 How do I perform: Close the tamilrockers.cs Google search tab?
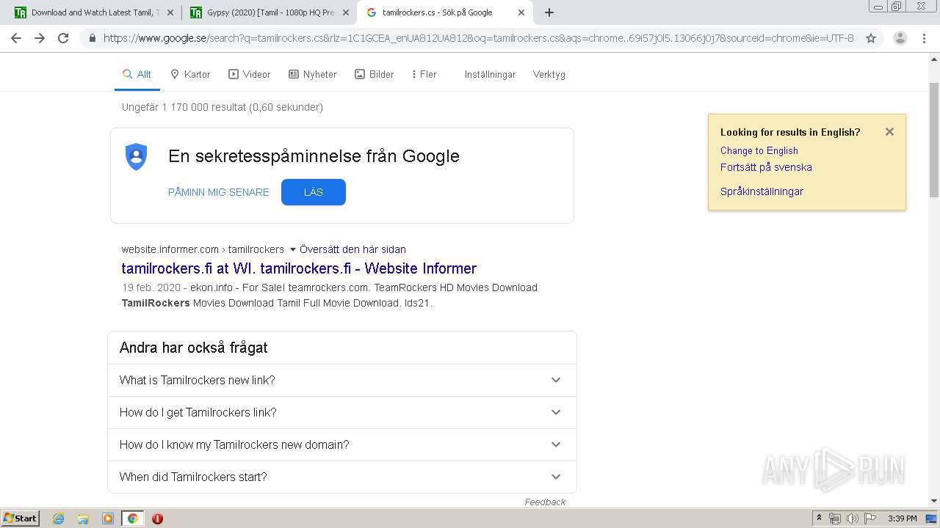[521, 12]
